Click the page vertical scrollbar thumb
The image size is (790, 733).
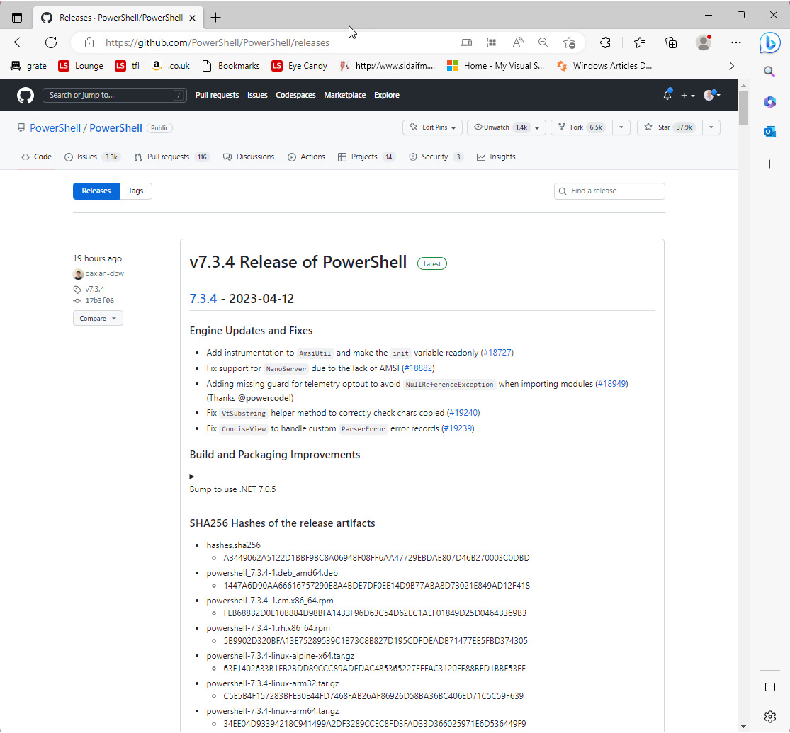tap(744, 108)
